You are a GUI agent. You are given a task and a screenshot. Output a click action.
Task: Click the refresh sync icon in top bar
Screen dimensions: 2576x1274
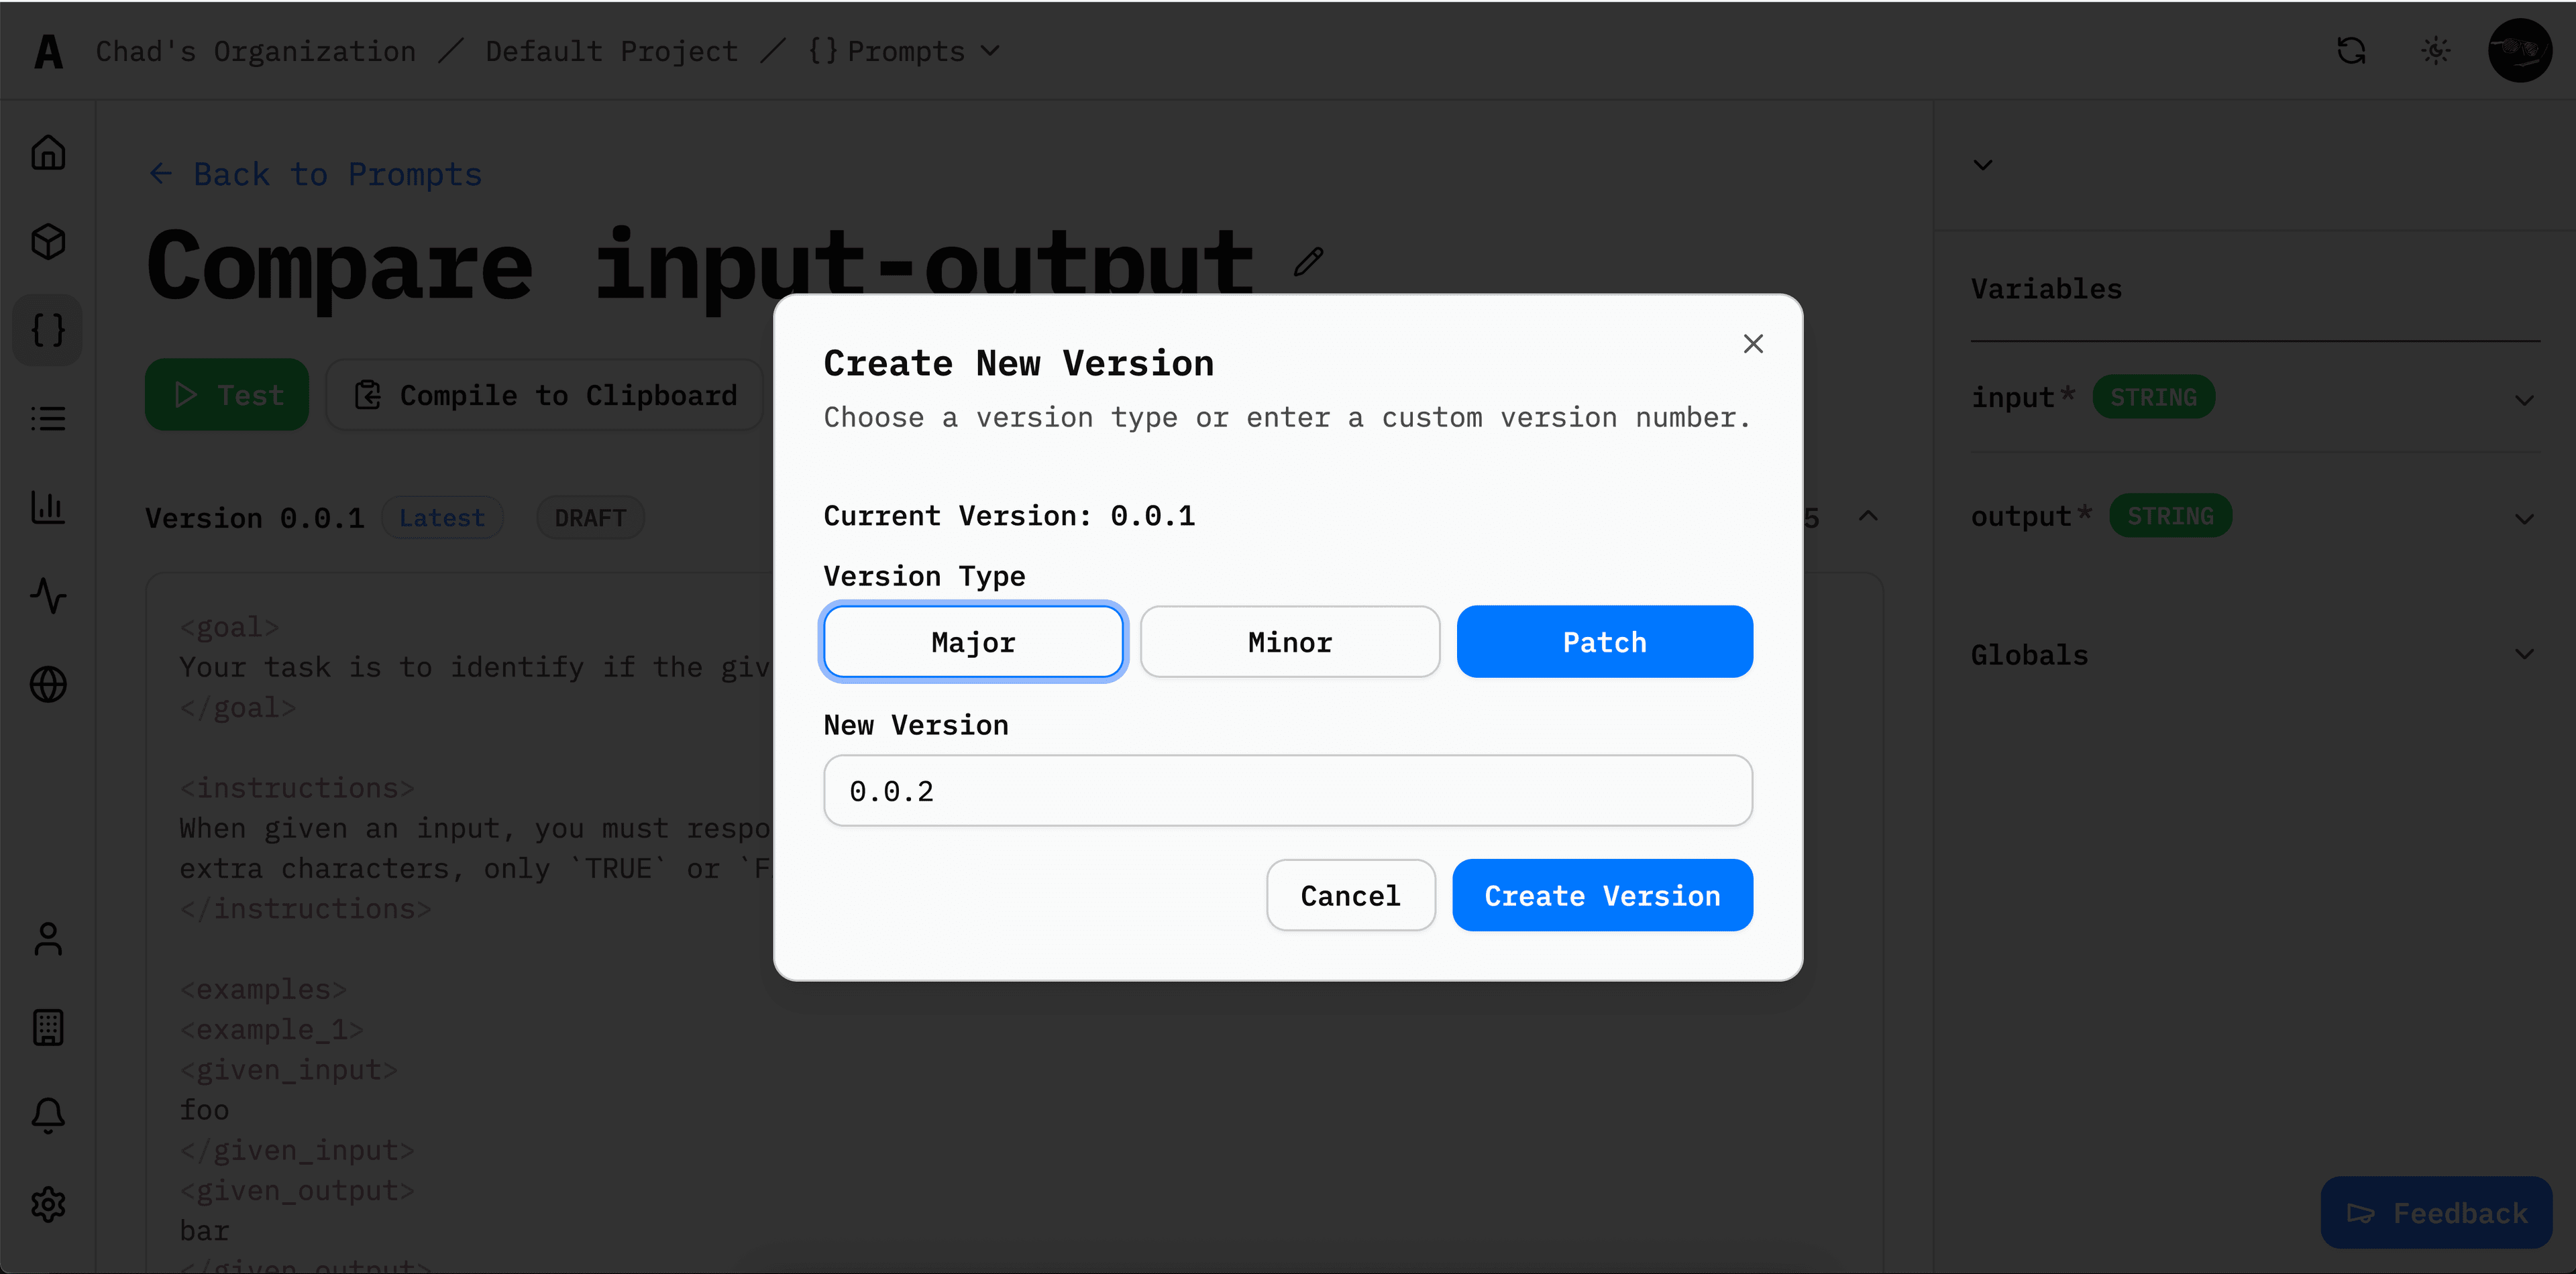coord(2352,50)
